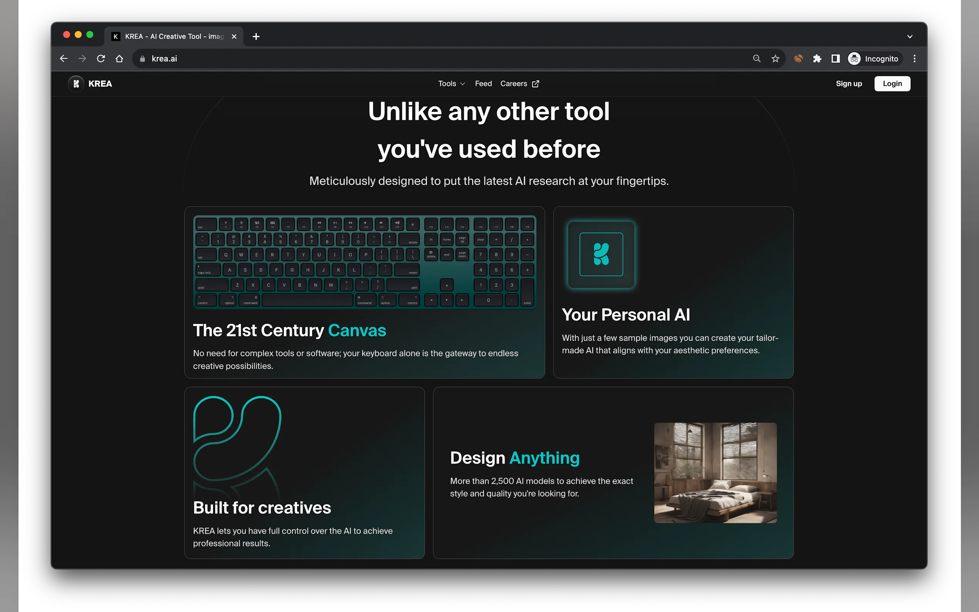Click Sign up
Viewport: 979px width, 612px height.
(x=849, y=84)
